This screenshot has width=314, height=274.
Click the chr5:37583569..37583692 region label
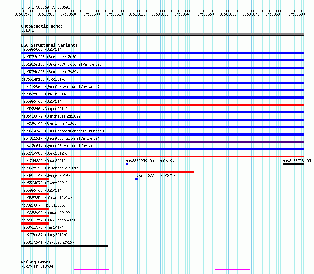click(x=46, y=8)
